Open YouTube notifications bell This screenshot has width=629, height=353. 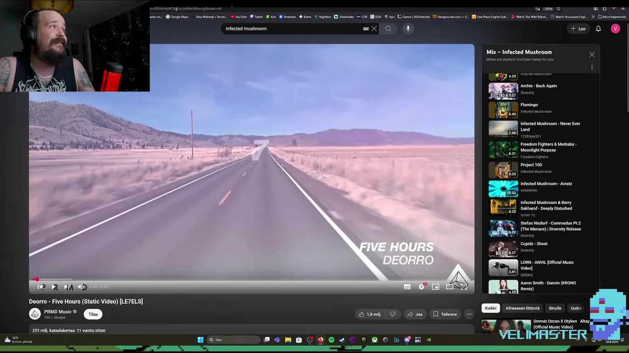(598, 28)
